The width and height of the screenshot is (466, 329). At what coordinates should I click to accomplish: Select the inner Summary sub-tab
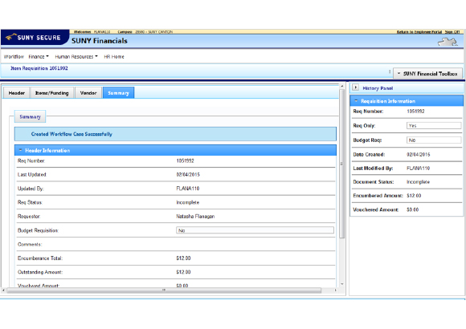tap(30, 116)
